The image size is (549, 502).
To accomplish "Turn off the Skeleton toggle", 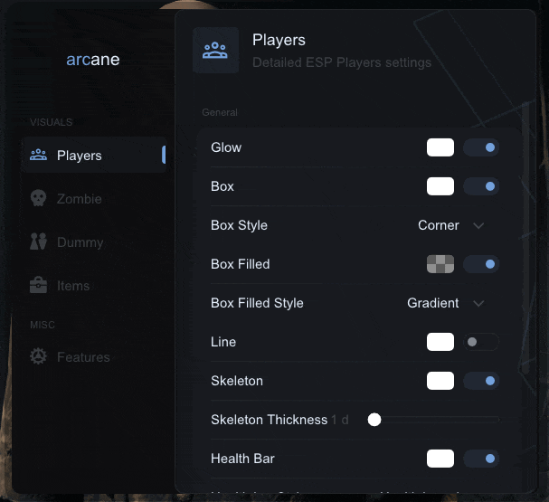I will pyautogui.click(x=480, y=381).
